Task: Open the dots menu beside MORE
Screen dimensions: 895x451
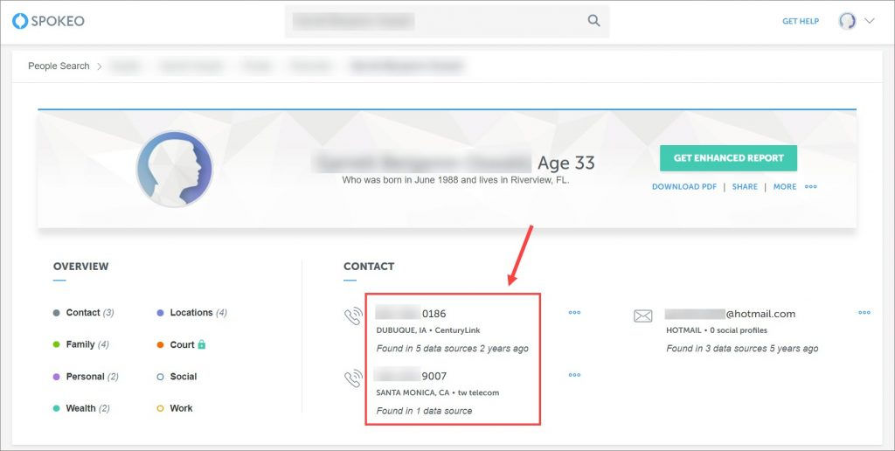Action: (x=811, y=187)
